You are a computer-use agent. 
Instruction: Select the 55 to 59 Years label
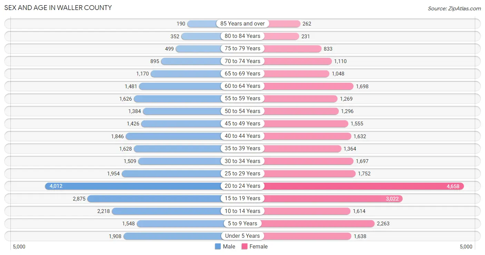click(243, 99)
